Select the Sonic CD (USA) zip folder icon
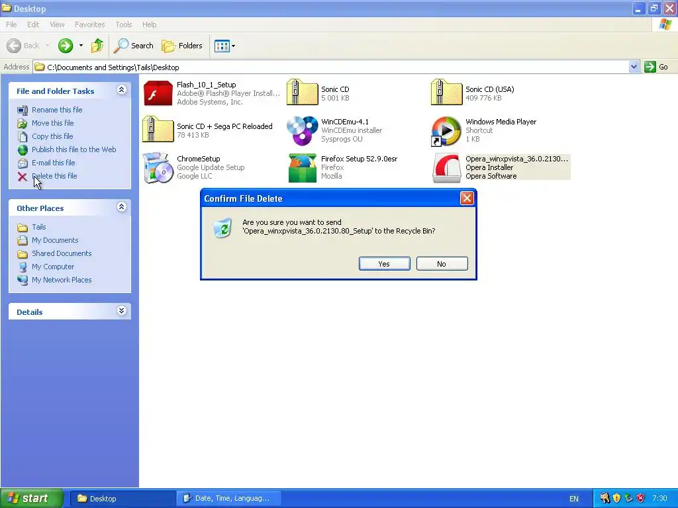The height and width of the screenshot is (508, 678). pyautogui.click(x=447, y=92)
